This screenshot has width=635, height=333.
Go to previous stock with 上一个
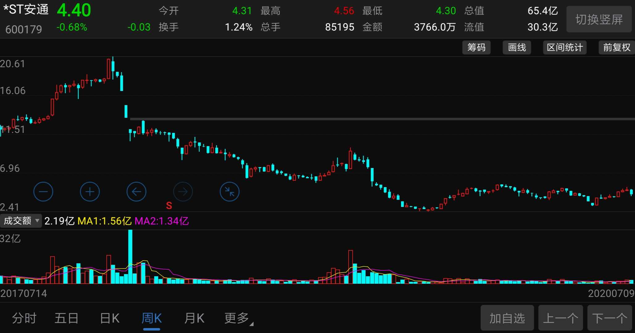(x=561, y=318)
